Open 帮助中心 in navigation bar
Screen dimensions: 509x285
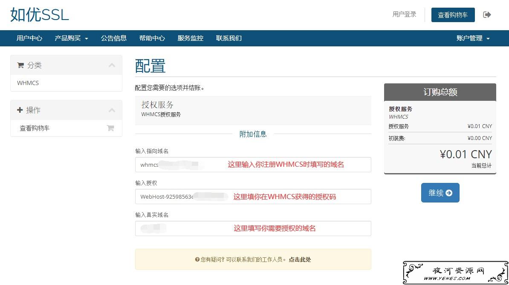coord(152,38)
